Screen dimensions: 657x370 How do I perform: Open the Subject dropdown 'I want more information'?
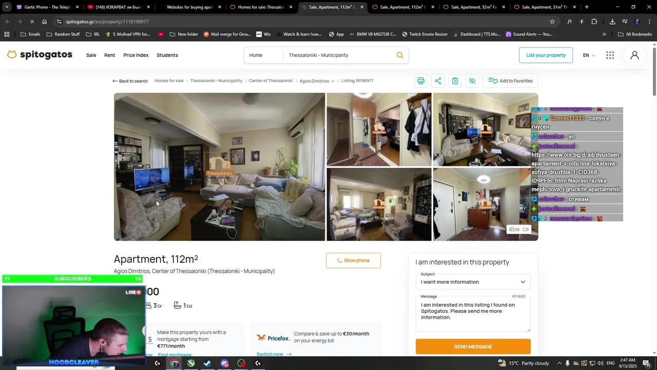(473, 282)
